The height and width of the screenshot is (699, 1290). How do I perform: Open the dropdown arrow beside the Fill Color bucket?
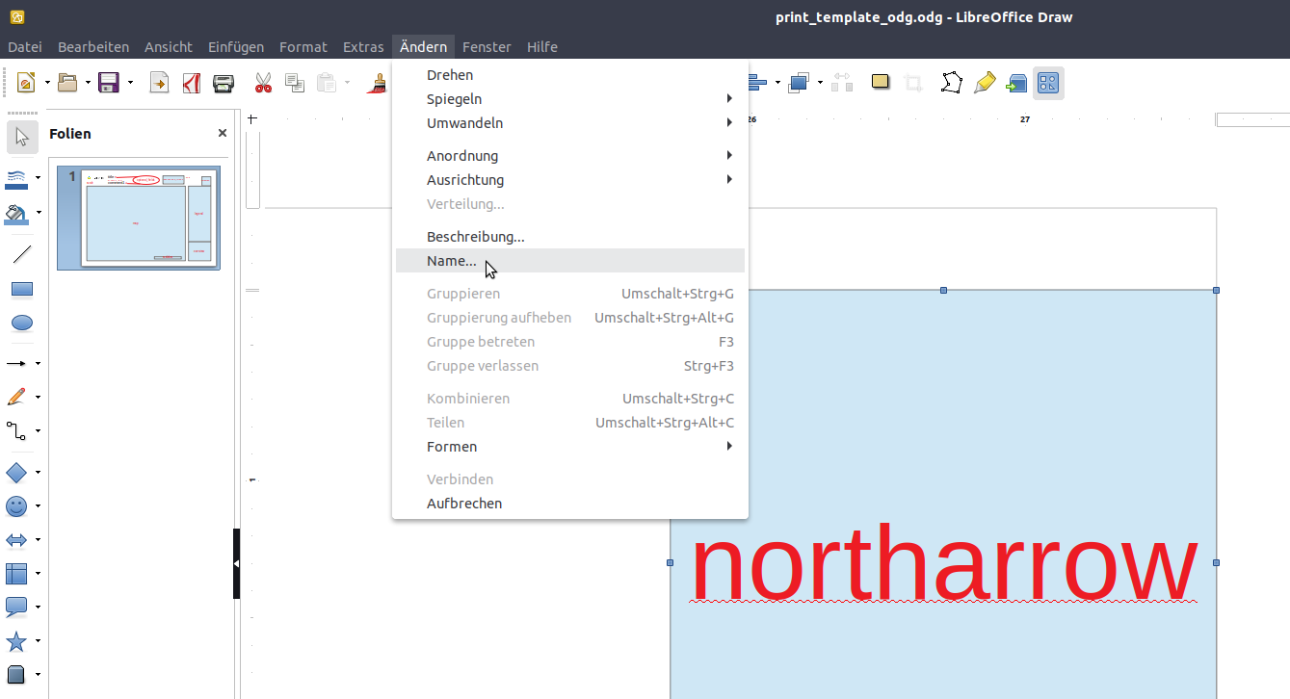[39, 212]
